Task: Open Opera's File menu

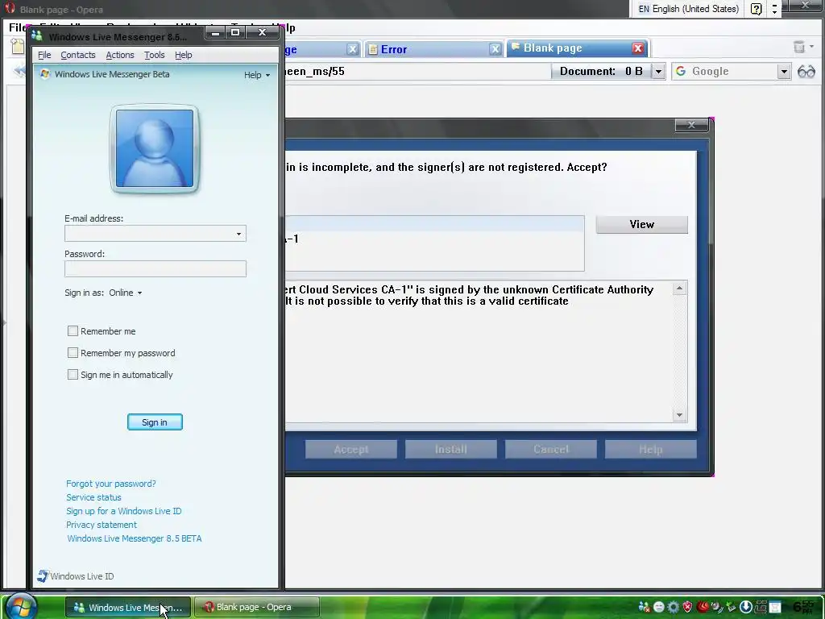Action: 18,27
